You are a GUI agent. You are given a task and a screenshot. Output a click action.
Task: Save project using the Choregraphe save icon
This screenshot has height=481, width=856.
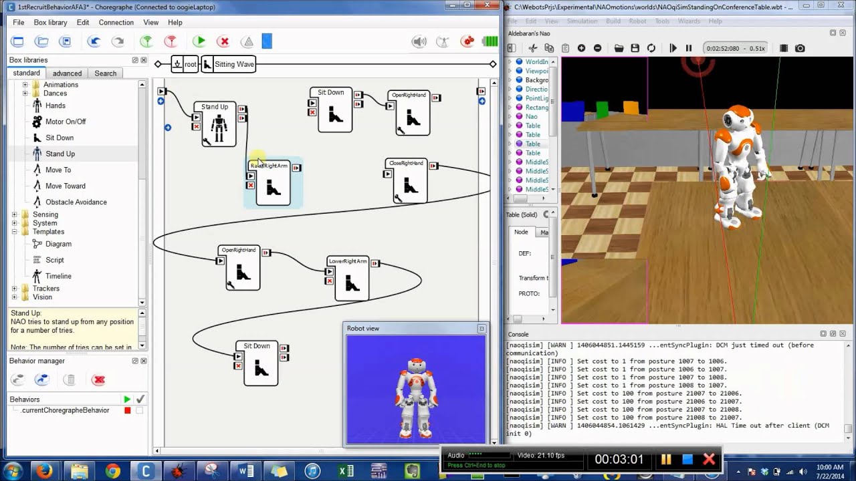(x=65, y=41)
